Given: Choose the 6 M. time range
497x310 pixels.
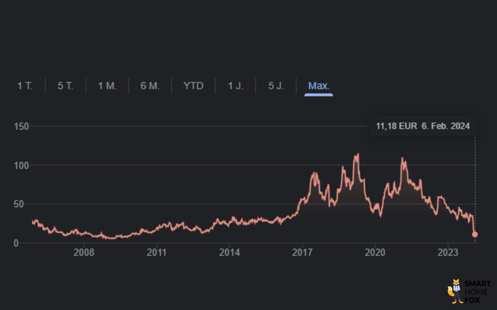Looking at the screenshot, I should point(150,86).
